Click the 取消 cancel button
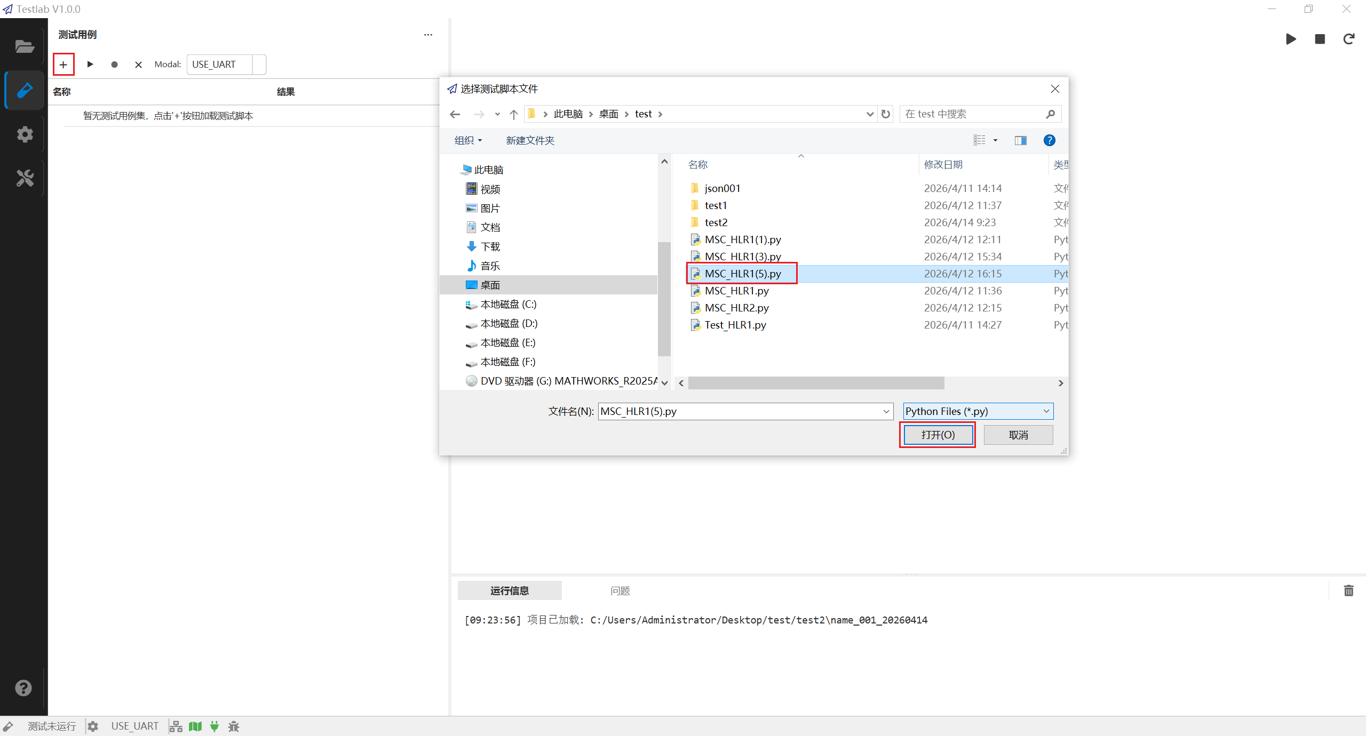Viewport: 1366px width, 736px height. (x=1018, y=435)
